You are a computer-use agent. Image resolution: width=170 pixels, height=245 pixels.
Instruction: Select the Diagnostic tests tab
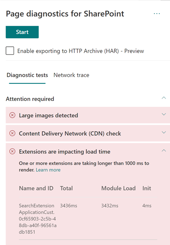[27, 75]
